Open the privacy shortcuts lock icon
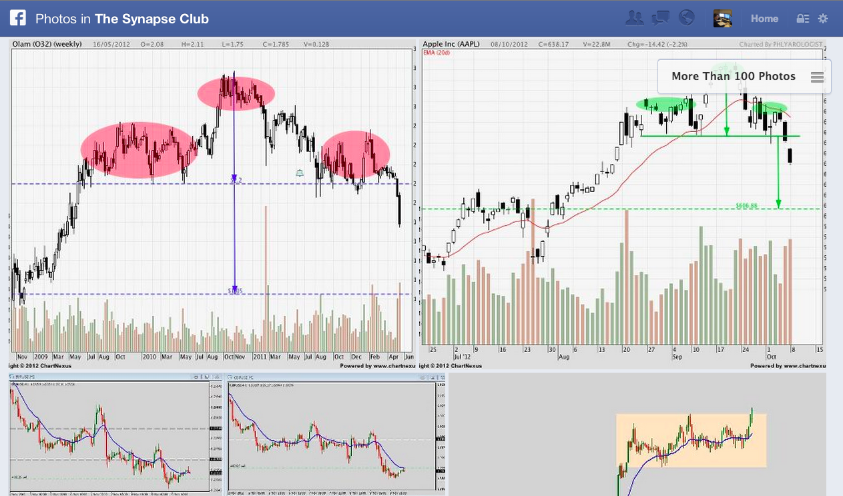 [x=803, y=19]
